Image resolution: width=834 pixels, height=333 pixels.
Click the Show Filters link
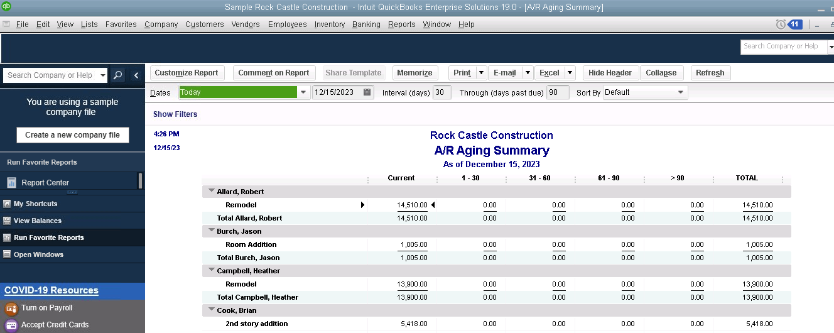[x=175, y=114]
